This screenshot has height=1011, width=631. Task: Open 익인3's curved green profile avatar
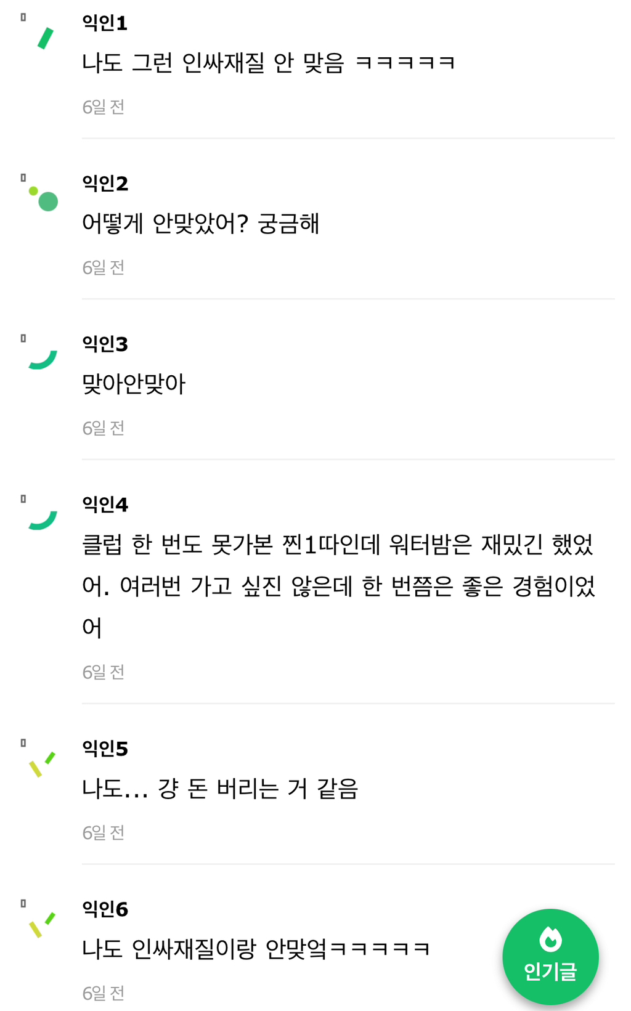point(43,359)
